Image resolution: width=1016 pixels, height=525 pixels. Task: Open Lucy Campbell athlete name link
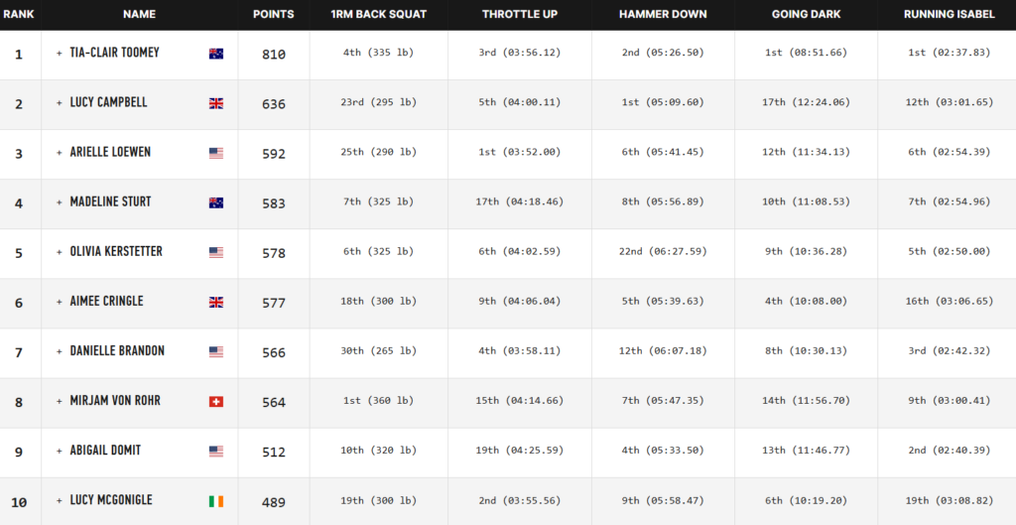click(x=110, y=102)
